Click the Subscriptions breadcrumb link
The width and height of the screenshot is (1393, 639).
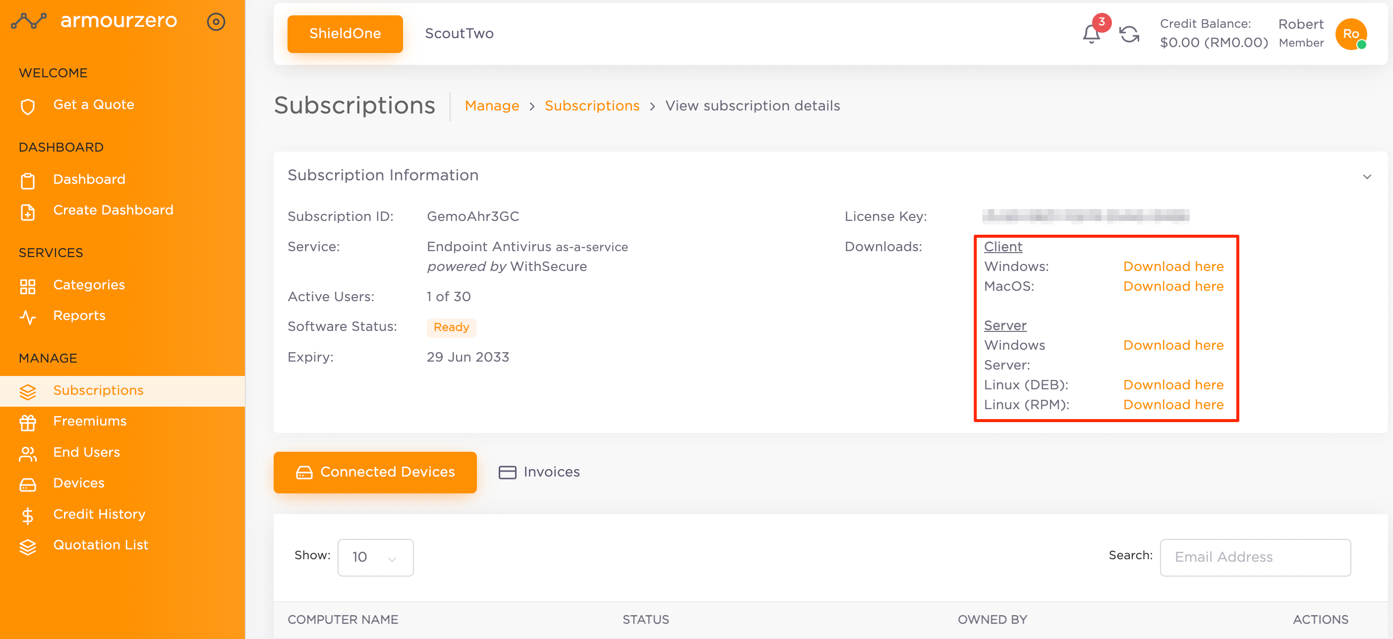[591, 106]
